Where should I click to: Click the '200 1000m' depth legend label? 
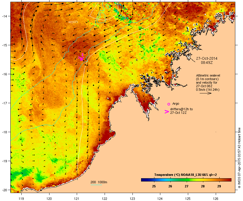coord(99,182)
